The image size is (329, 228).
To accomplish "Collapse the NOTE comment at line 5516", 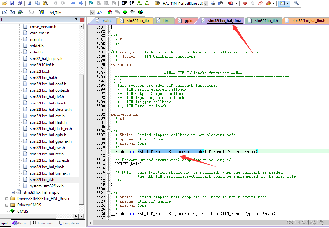I will click(109, 172).
